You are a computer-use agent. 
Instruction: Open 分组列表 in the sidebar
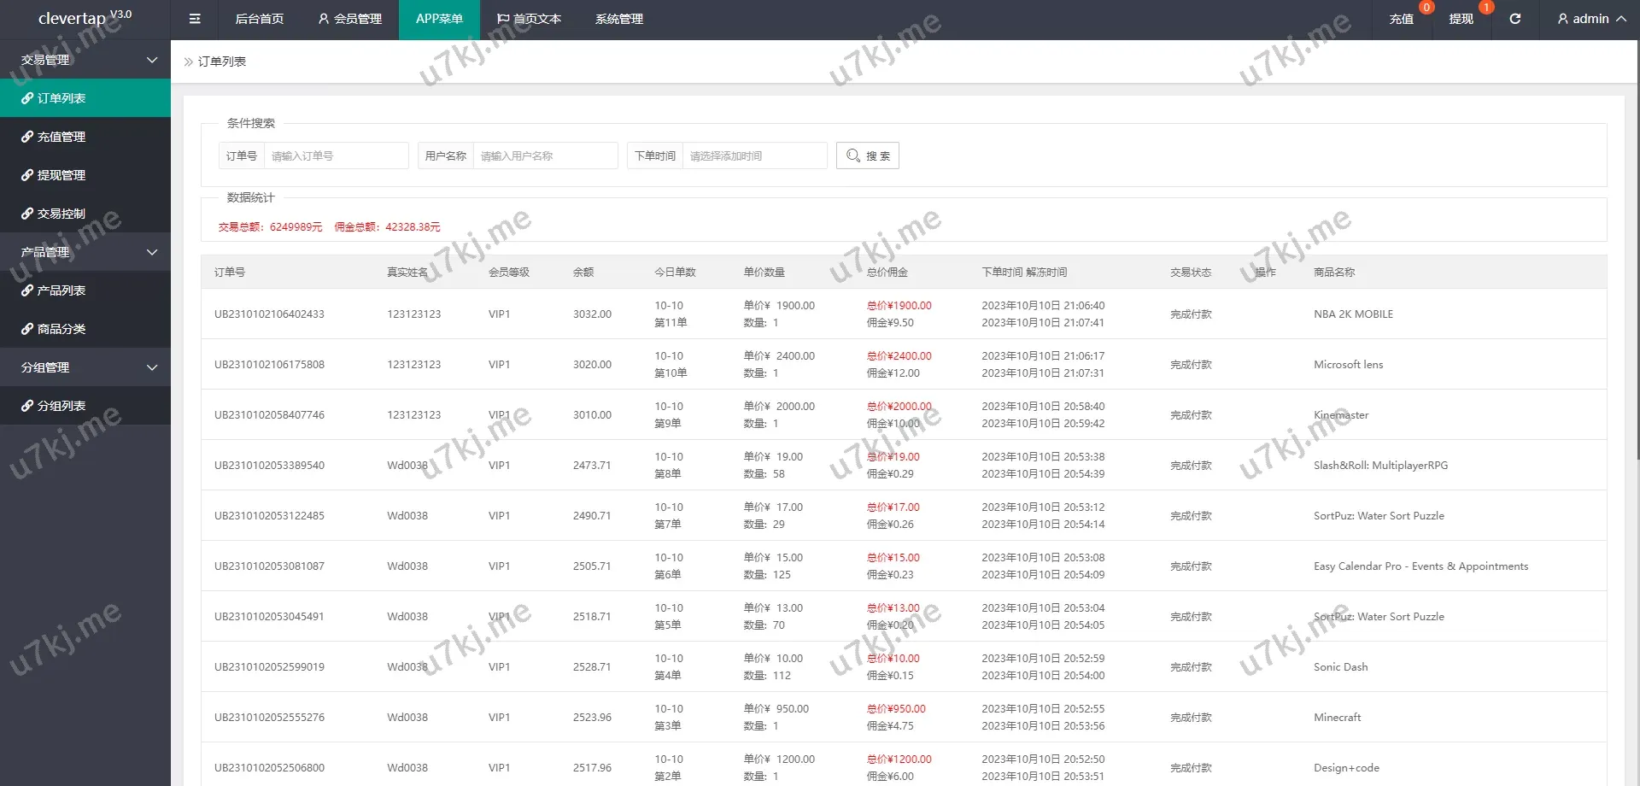pyautogui.click(x=61, y=406)
